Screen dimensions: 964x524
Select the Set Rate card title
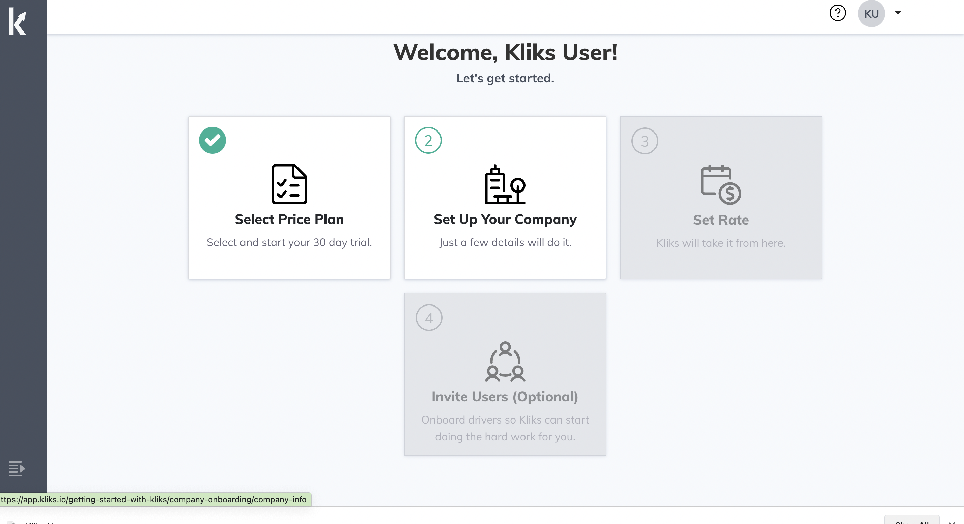click(720, 220)
